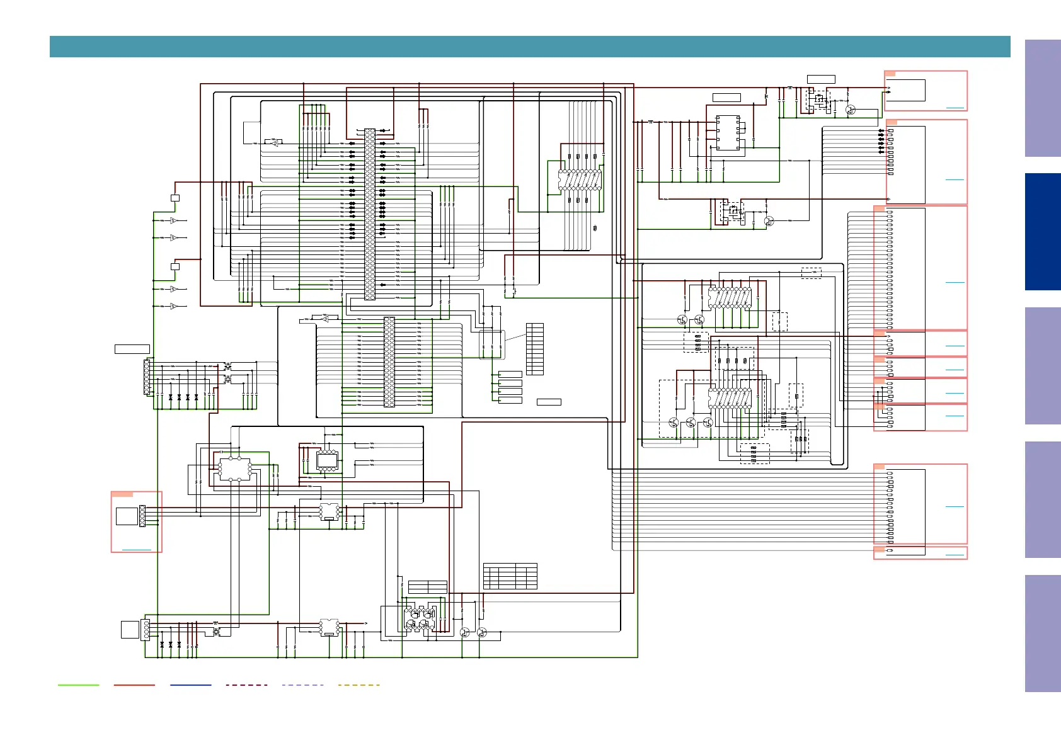Click the solid red line legend sample
The image size is (1061, 750).
tap(134, 685)
